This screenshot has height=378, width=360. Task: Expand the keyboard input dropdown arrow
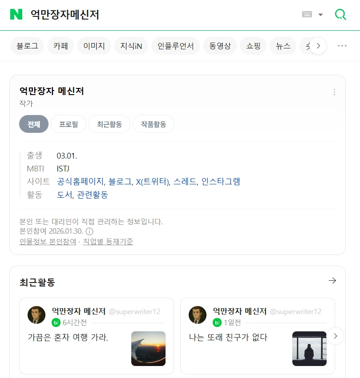(320, 15)
